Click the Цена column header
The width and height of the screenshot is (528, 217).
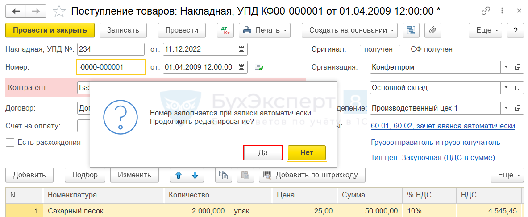click(304, 195)
